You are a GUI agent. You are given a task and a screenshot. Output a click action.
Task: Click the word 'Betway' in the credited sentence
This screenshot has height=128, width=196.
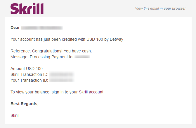tap(117, 39)
